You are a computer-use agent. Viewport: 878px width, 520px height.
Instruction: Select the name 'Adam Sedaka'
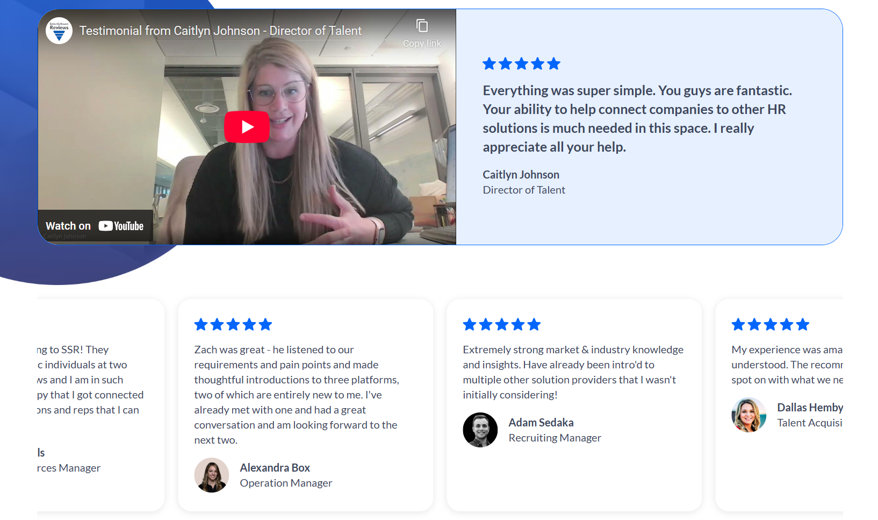pos(541,423)
